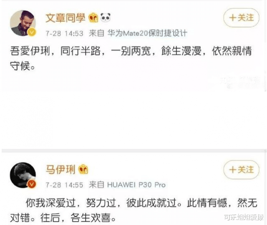Click the HUAWEI P30 Pro source link
The image size is (267, 225).
tap(136, 185)
